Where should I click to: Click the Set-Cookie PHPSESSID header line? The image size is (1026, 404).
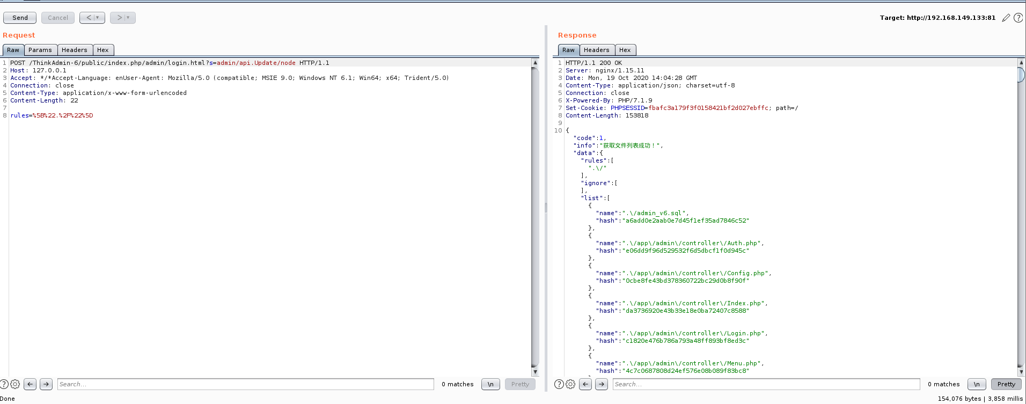click(681, 108)
